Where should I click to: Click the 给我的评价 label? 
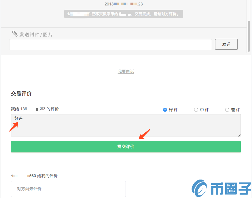(34, 176)
